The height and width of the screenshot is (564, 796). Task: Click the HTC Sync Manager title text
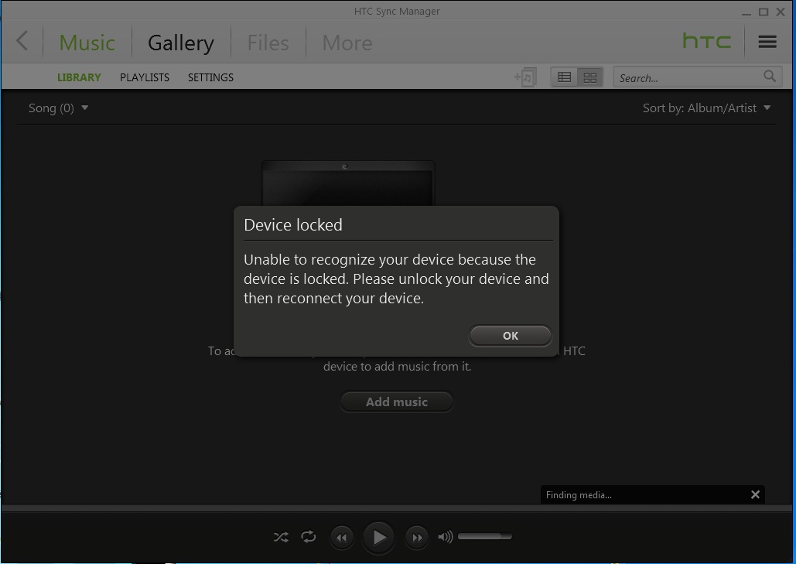point(397,11)
